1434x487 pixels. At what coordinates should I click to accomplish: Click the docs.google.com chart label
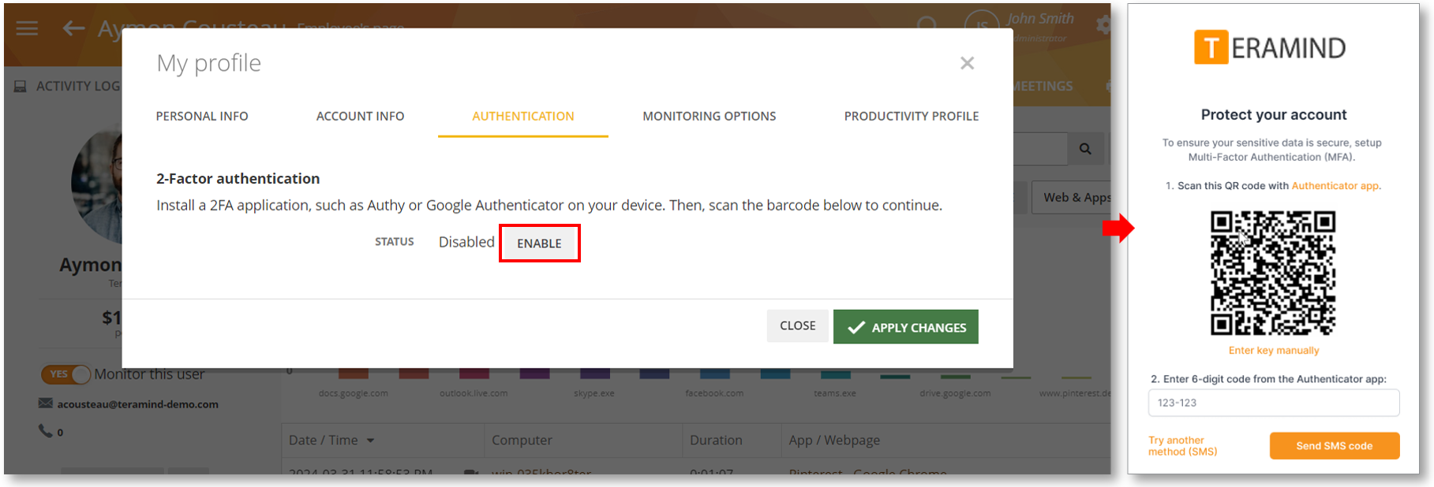[x=354, y=393]
